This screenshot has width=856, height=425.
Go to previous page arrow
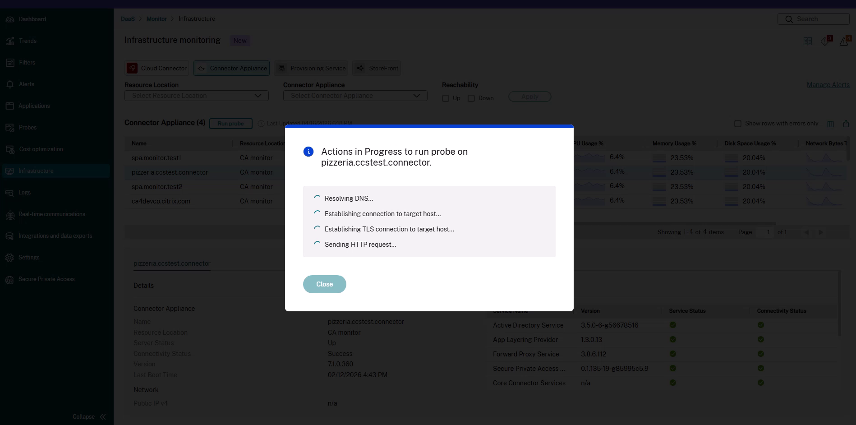(x=806, y=232)
